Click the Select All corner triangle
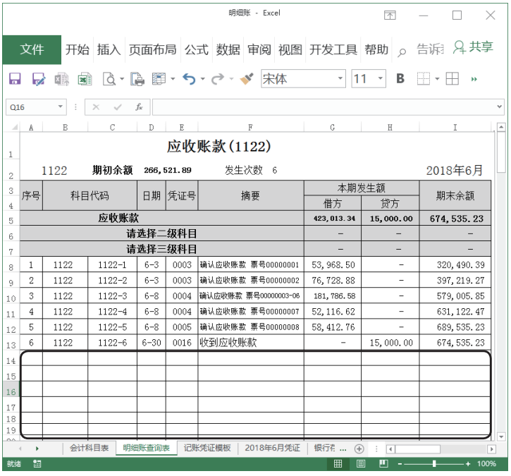The width and height of the screenshot is (511, 476). (x=13, y=127)
